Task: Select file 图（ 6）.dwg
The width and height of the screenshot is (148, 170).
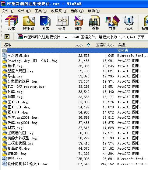Action: pyautogui.click(x=19, y=107)
